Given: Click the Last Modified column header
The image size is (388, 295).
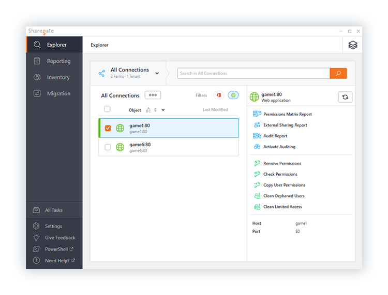Looking at the screenshot, I should click(x=215, y=109).
